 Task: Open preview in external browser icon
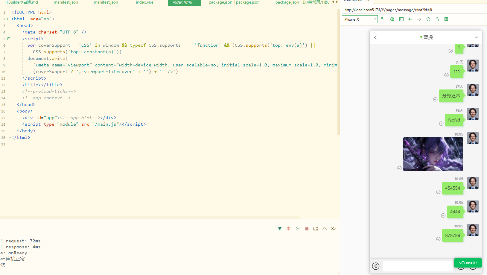tap(383, 19)
